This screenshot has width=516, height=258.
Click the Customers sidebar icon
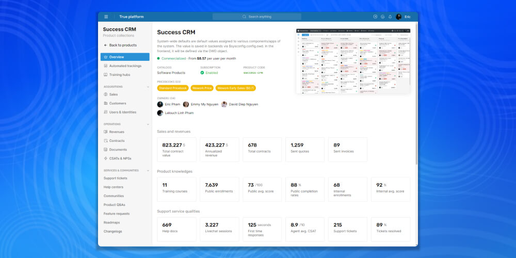click(106, 103)
